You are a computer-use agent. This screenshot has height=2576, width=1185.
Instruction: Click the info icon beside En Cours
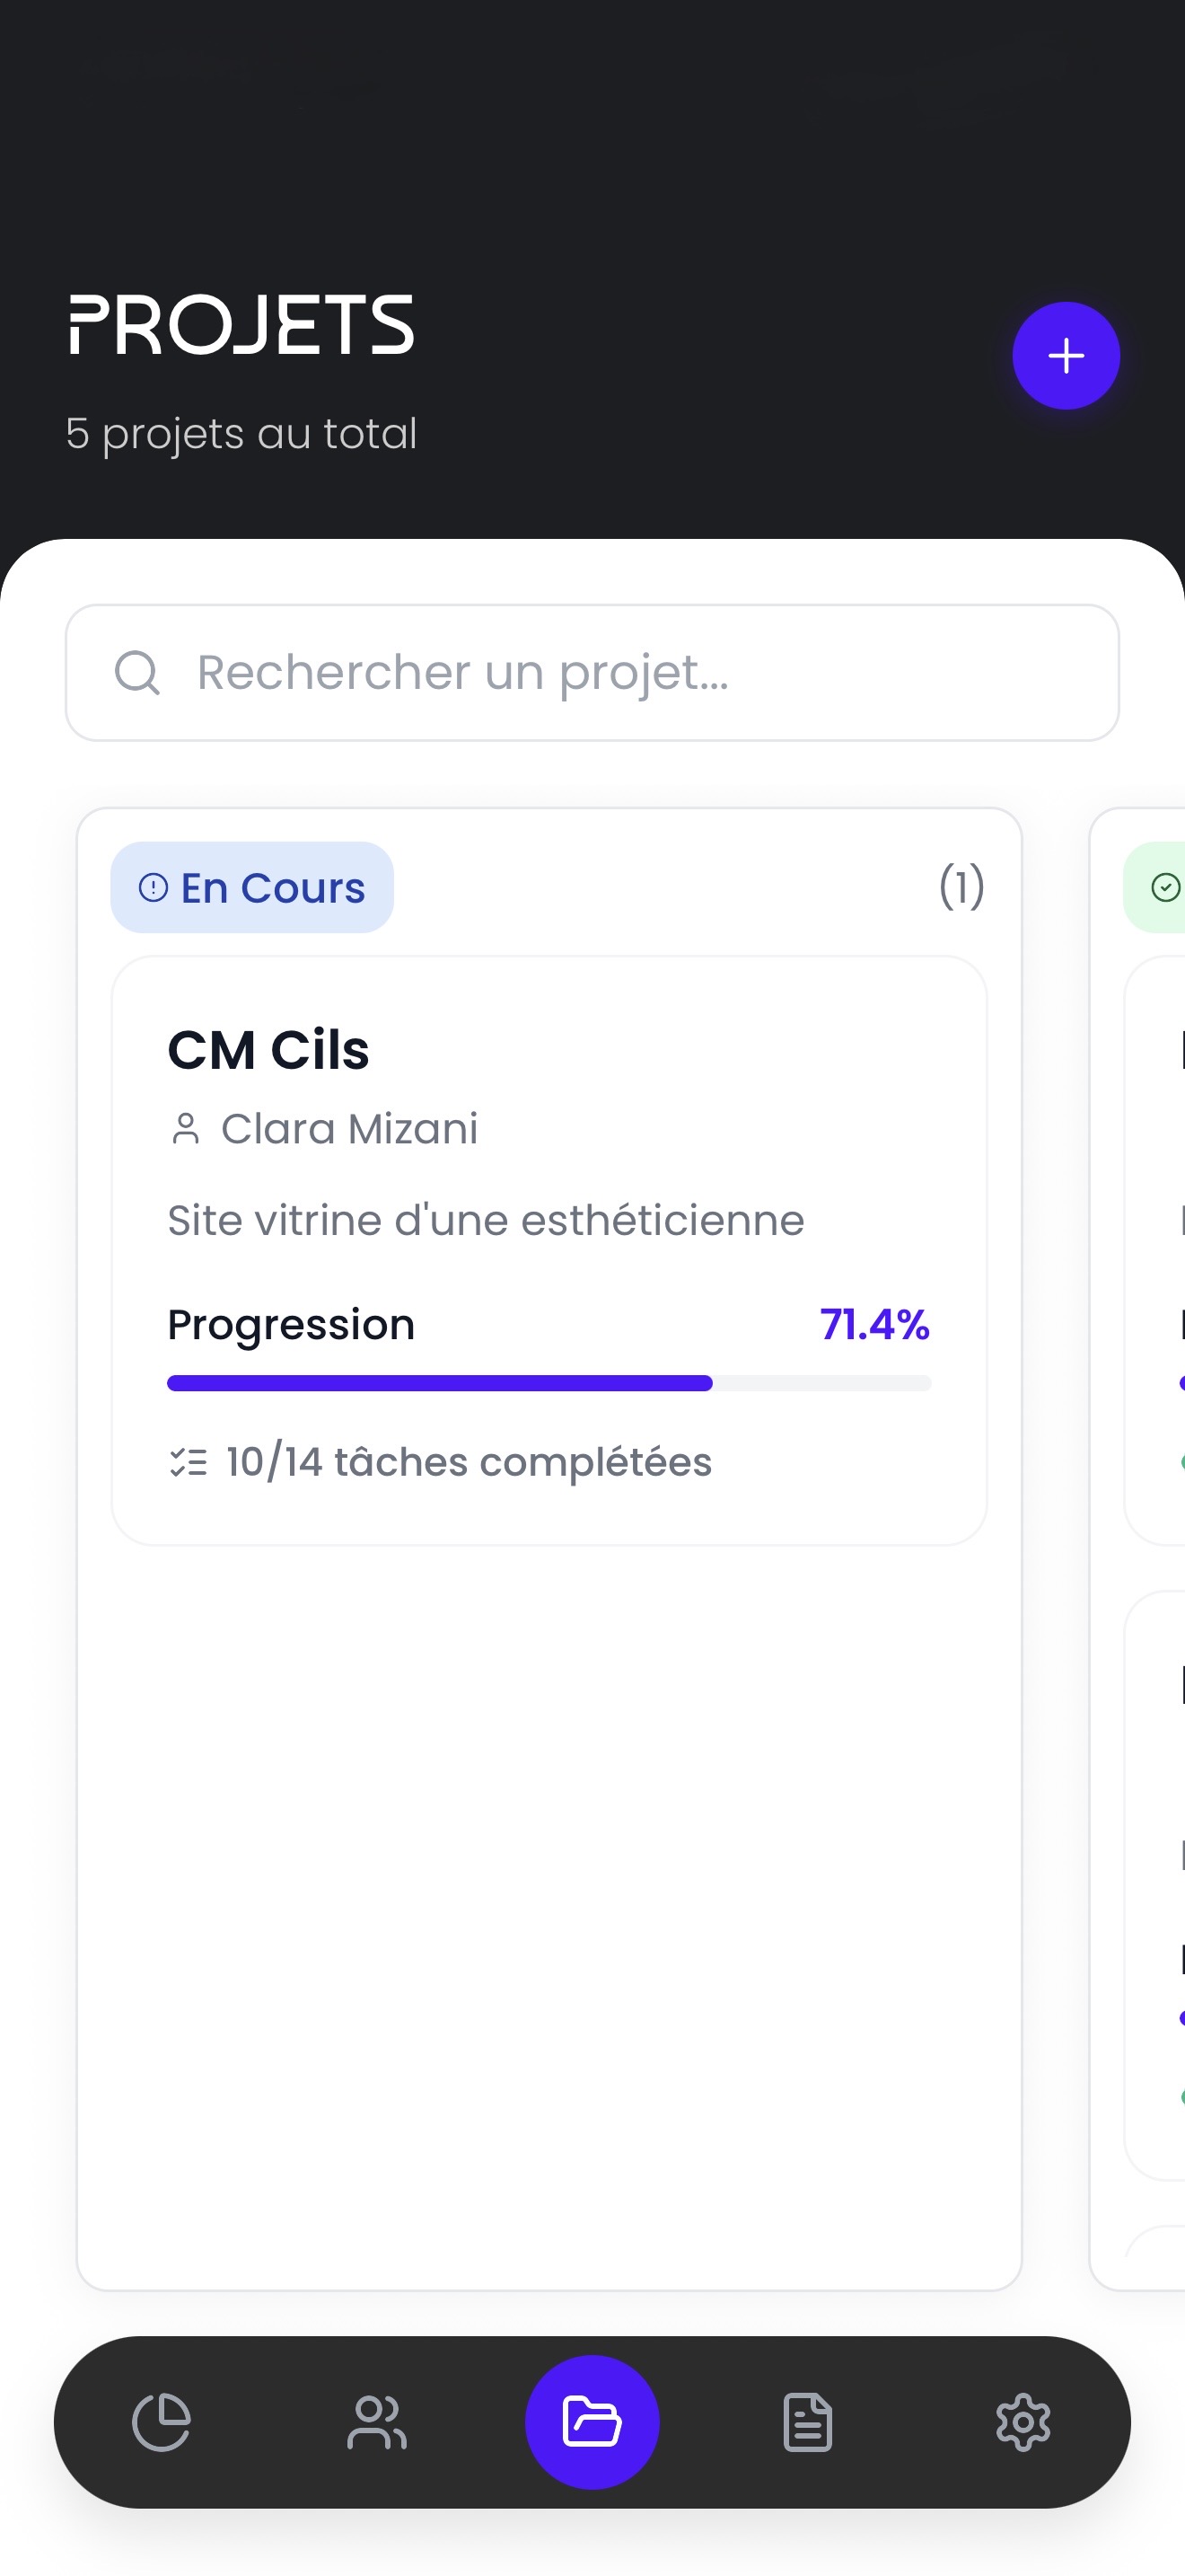(x=153, y=887)
